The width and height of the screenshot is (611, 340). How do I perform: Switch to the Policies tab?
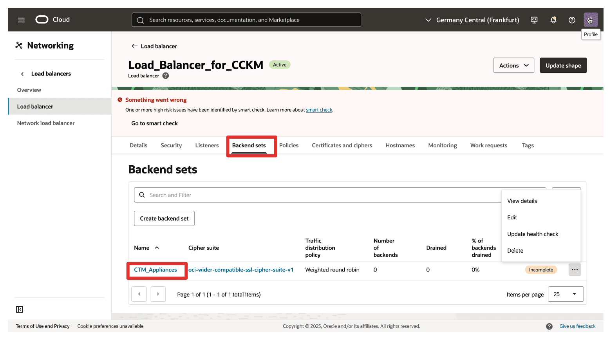(x=289, y=145)
